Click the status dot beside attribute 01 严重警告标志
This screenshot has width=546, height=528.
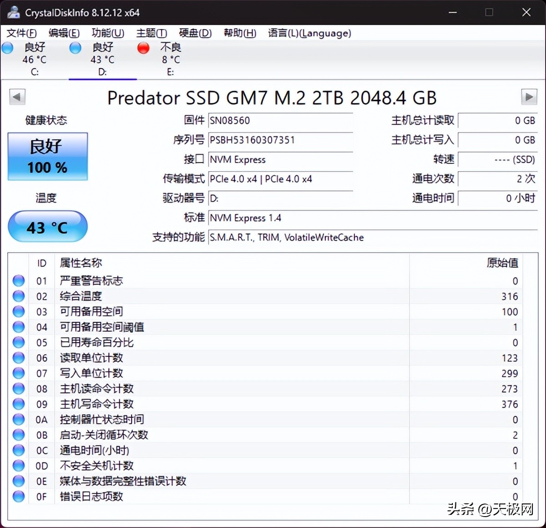click(x=18, y=281)
